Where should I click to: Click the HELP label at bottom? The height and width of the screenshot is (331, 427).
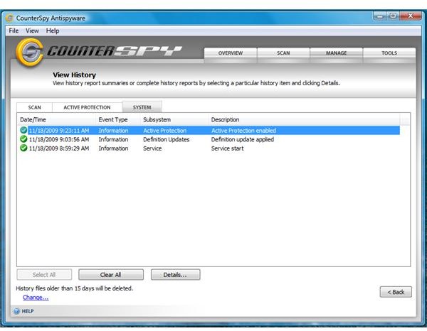28,311
